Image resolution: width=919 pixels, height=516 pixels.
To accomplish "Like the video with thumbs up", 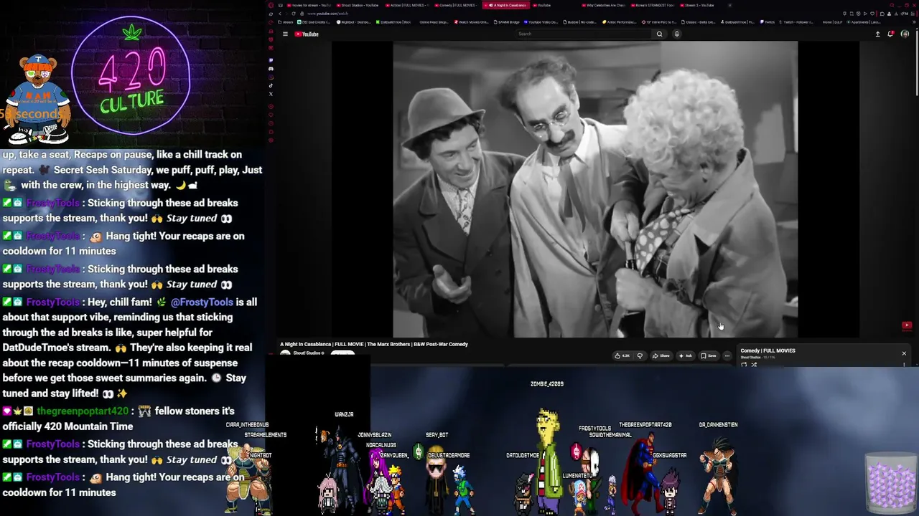I will click(x=622, y=355).
